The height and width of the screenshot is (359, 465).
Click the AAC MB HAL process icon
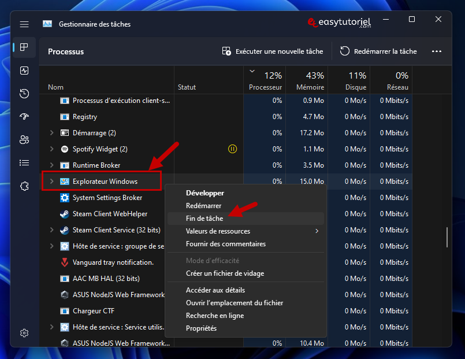coord(64,279)
